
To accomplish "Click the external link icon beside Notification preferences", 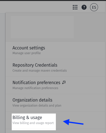I will (x=64, y=82).
